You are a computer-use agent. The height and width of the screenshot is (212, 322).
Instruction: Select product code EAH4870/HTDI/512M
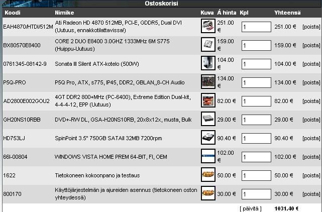pos(28,27)
